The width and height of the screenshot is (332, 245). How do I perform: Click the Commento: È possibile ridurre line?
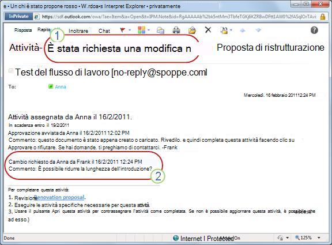point(80,169)
